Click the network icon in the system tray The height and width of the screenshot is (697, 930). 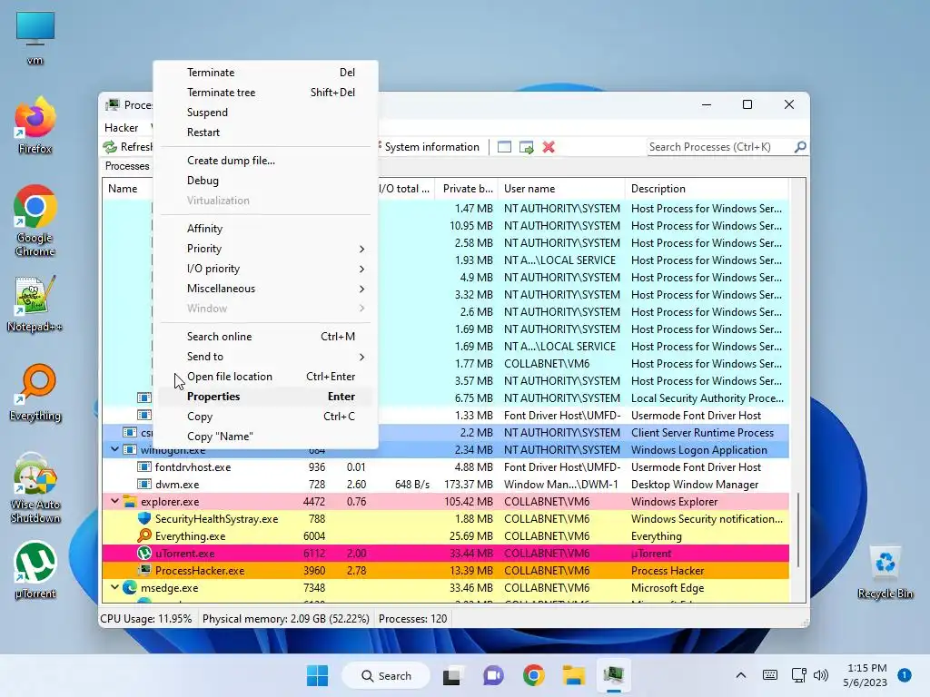click(798, 675)
